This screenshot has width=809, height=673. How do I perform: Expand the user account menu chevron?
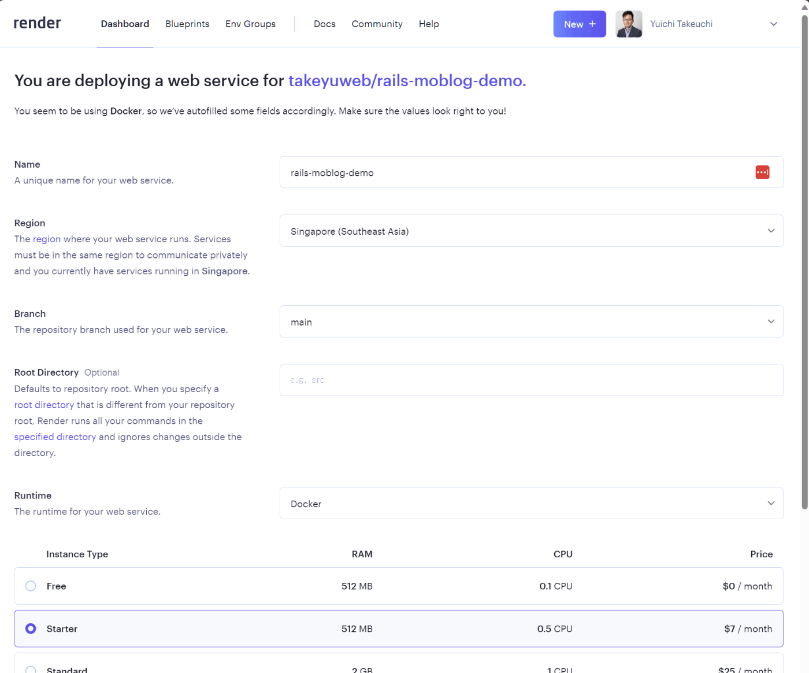coord(774,24)
